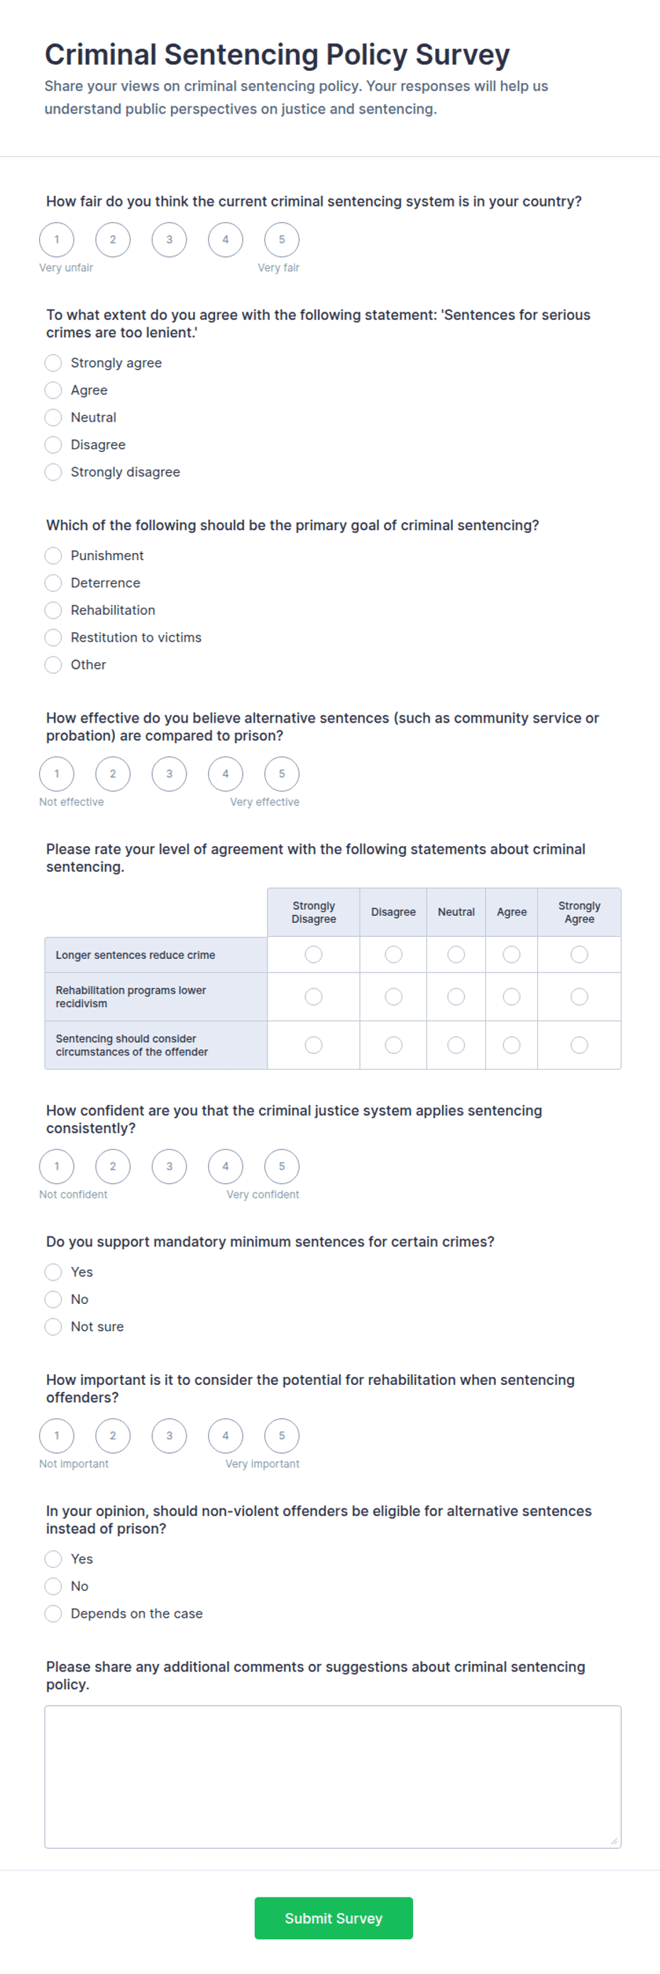Mark 'Longer sentences reduce crime' as Strongly Disagree

coord(314,955)
